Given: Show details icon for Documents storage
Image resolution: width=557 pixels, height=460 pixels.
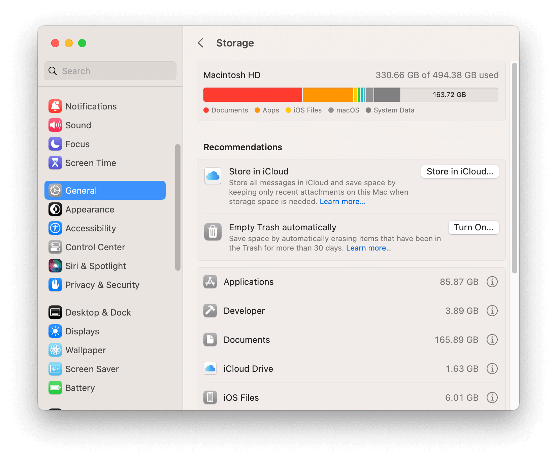Looking at the screenshot, I should click(x=492, y=340).
